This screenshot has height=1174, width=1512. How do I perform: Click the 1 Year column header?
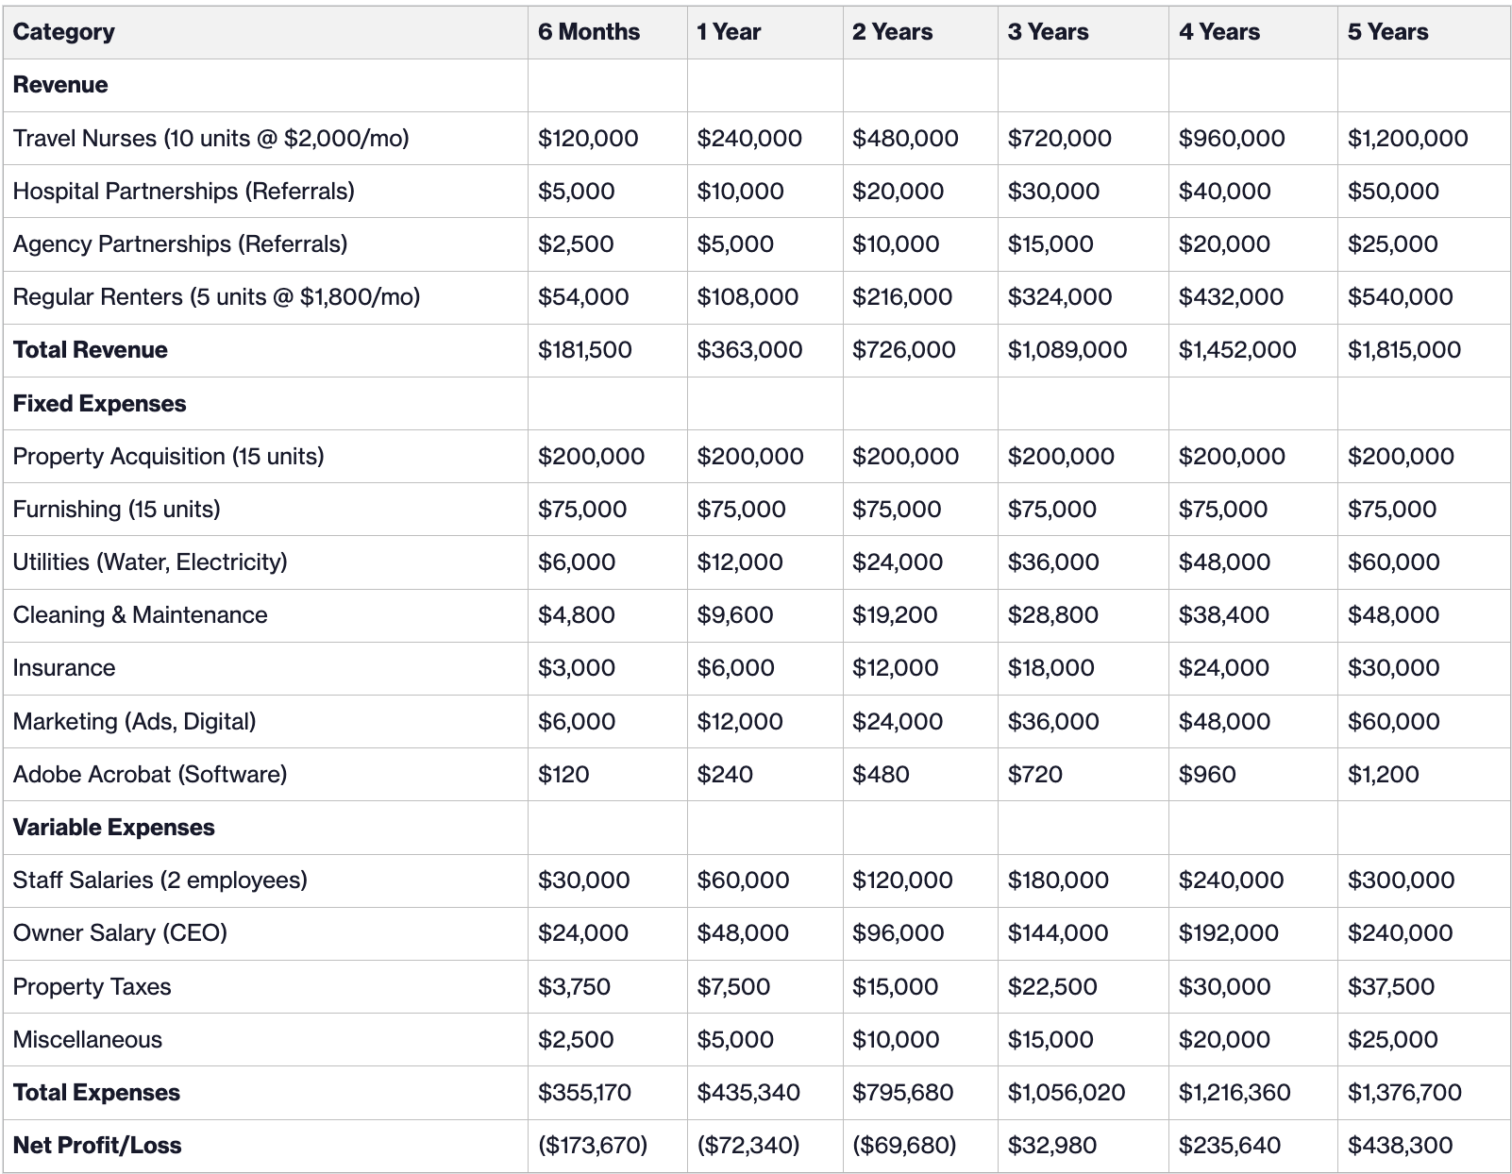[x=728, y=31]
